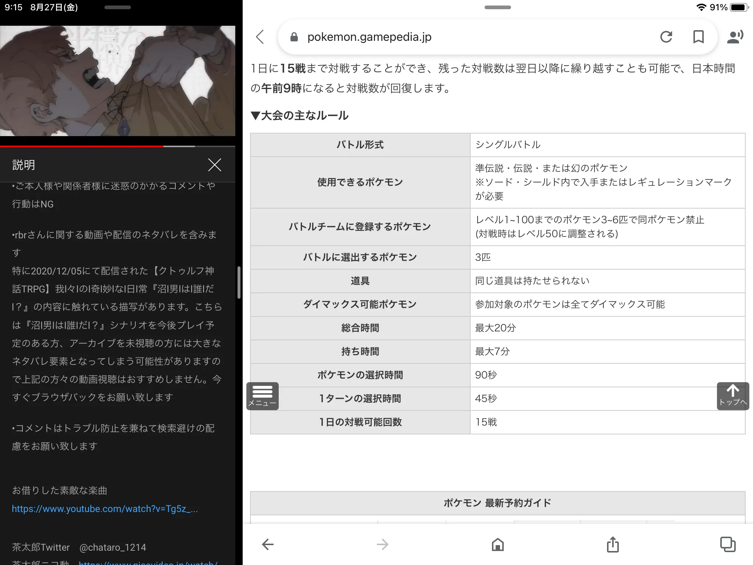Viewport: 753px width, 565px height.
Task: Select the 最大7分 cell
Action: (608, 352)
